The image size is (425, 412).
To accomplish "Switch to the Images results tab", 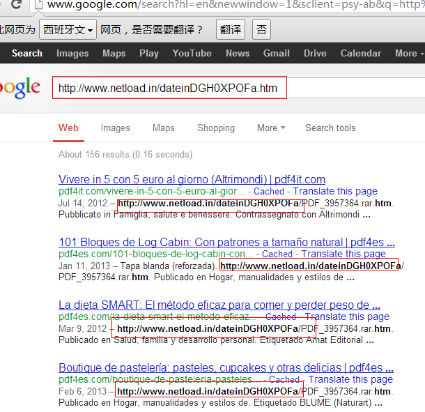I will [x=115, y=128].
